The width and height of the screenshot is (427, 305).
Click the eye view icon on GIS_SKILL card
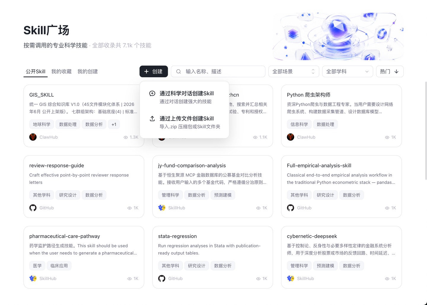(x=126, y=137)
